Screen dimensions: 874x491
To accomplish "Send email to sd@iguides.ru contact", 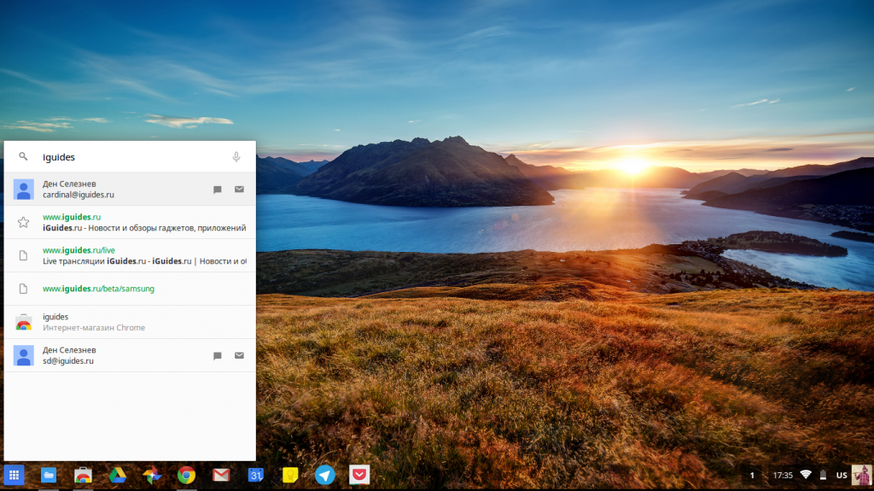I will 239,355.
